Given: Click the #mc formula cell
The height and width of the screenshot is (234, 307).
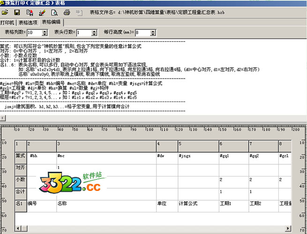Looking at the screenshot, I should 106,158.
